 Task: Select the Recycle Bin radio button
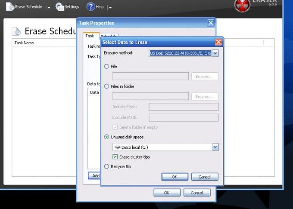pyautogui.click(x=106, y=166)
